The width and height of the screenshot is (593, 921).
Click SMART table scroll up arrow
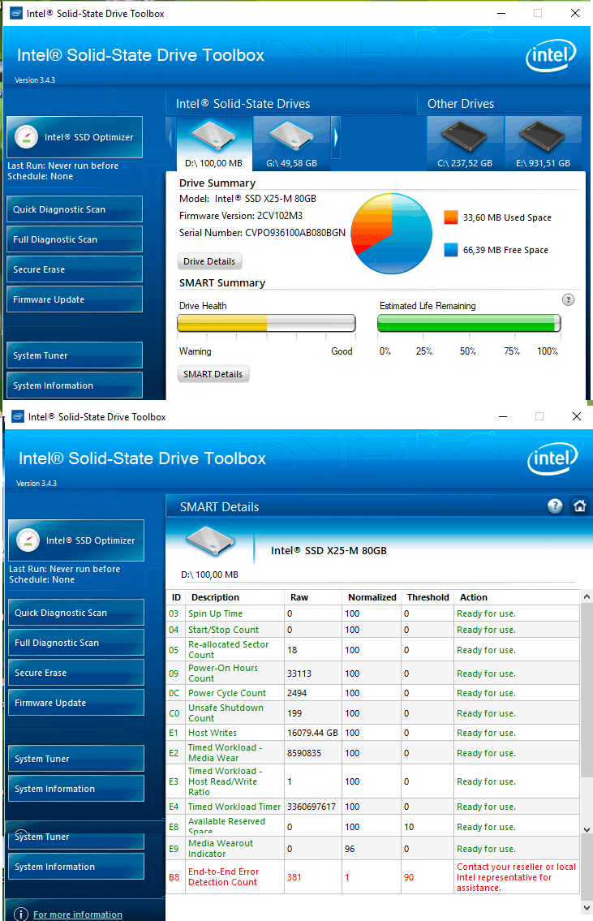tap(587, 596)
